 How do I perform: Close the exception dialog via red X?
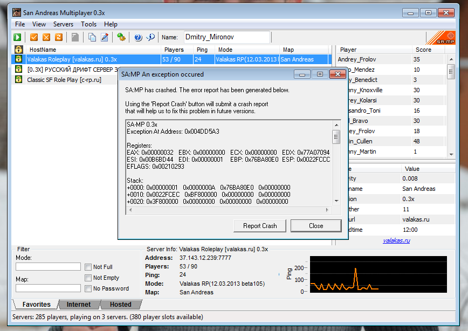click(338, 74)
